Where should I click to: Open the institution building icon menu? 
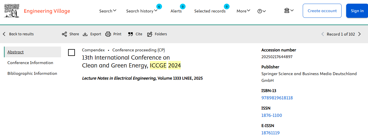[x=289, y=10]
